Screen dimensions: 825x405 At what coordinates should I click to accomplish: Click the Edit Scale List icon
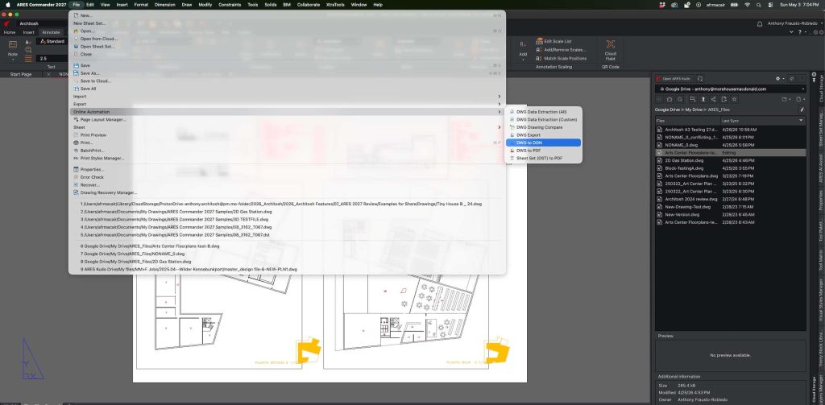coord(539,41)
